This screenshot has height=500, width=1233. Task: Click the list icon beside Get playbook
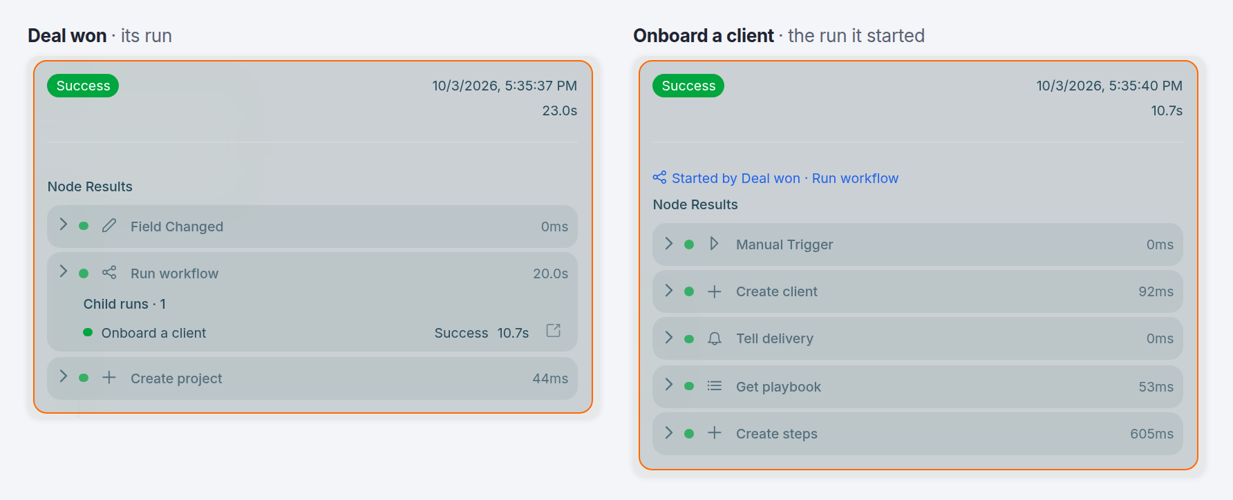tap(715, 386)
